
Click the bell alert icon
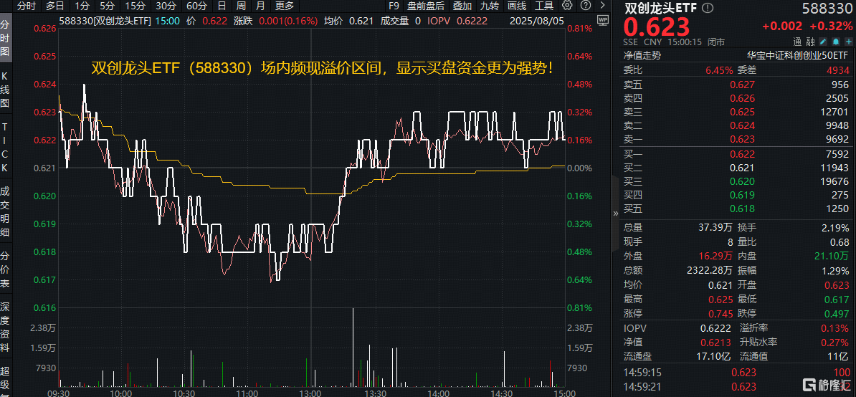click(835, 42)
